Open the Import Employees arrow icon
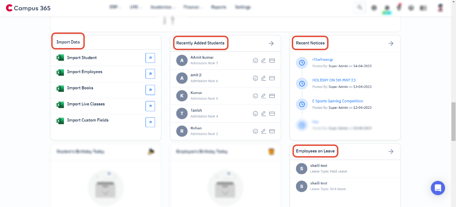The image size is (456, 207). pos(150,74)
